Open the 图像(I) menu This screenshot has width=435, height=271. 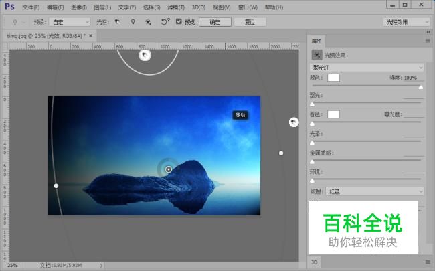(x=79, y=7)
